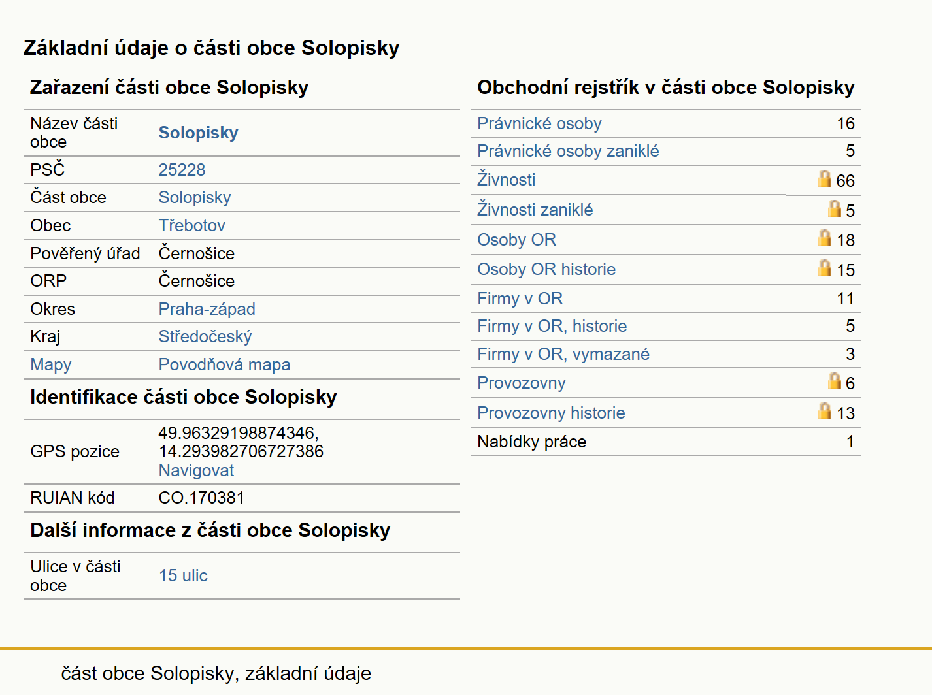Image resolution: width=932 pixels, height=695 pixels.
Task: Click the Navigovat link under GPS
Action: pyautogui.click(x=196, y=470)
